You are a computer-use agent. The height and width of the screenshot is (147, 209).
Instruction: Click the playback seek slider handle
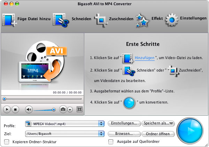(5, 99)
